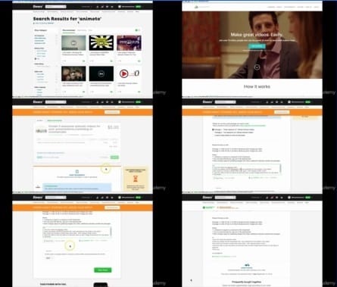The image size is (337, 287).
Task: Click the clipboard icon above the requirements text
Action: [x=77, y=171]
